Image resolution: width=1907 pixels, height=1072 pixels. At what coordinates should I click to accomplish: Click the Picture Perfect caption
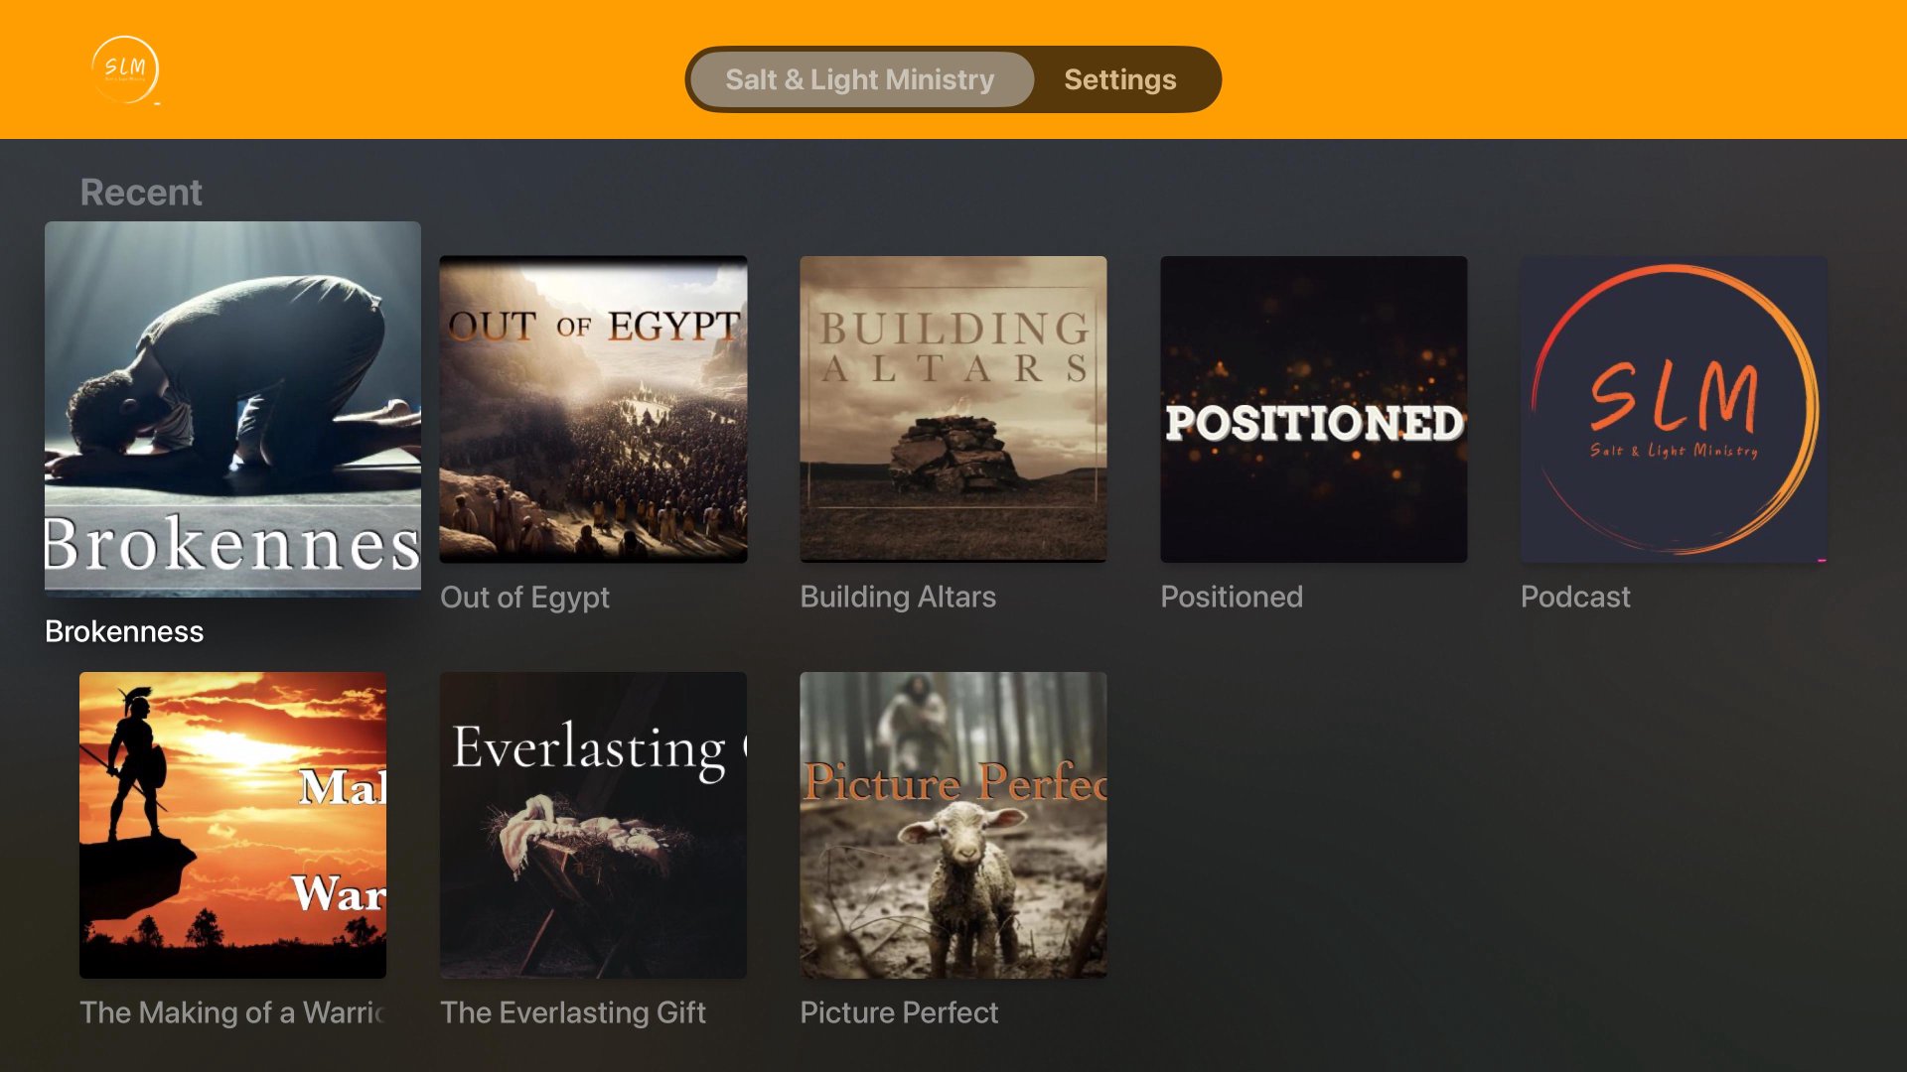899,1012
